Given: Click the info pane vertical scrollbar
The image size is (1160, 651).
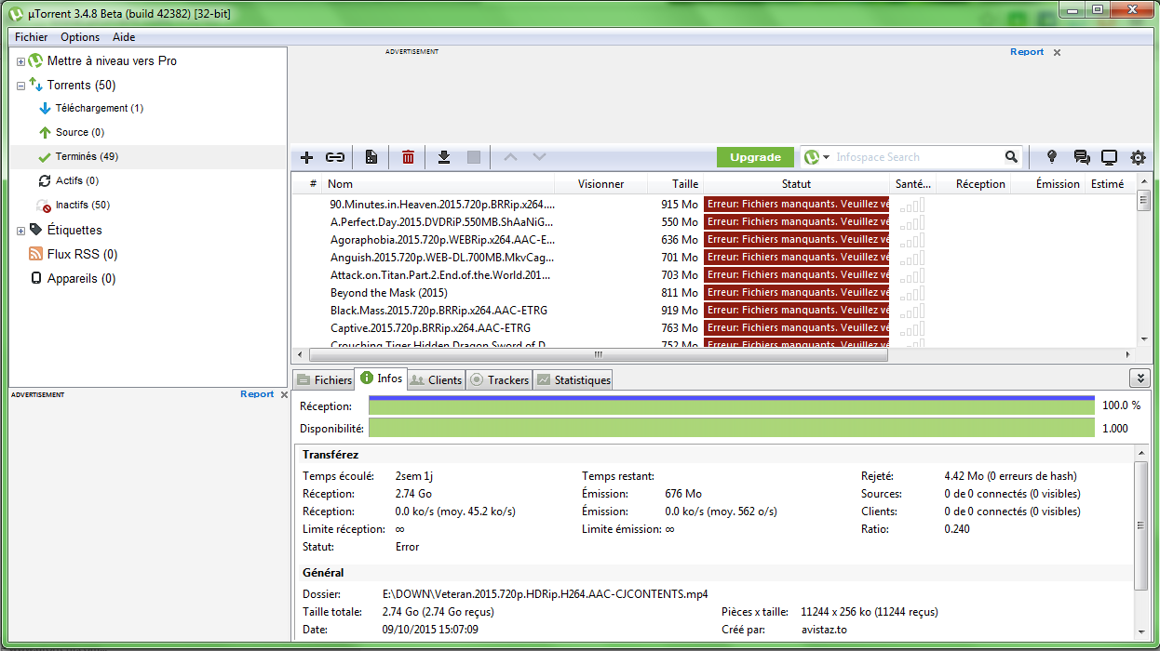Looking at the screenshot, I should coord(1140,525).
